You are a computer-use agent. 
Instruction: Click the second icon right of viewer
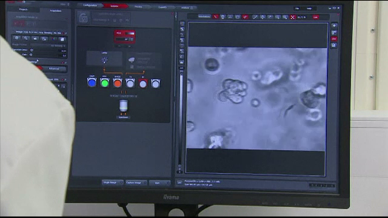tap(334, 32)
